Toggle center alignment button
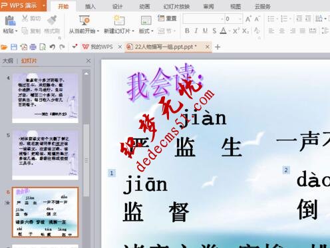The image size is (330, 248). click(x=281, y=31)
